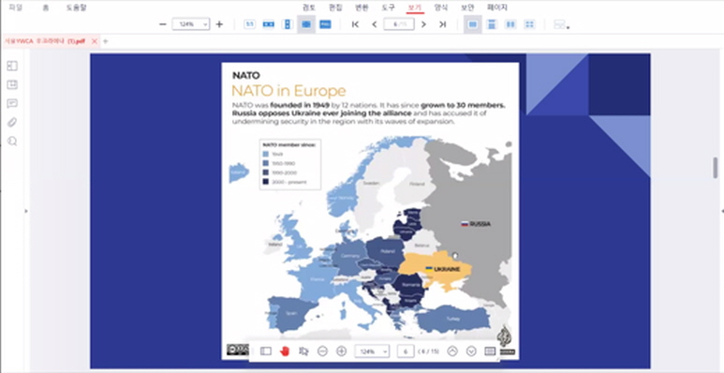Jump to first page using skip-back icon

[x=355, y=24]
